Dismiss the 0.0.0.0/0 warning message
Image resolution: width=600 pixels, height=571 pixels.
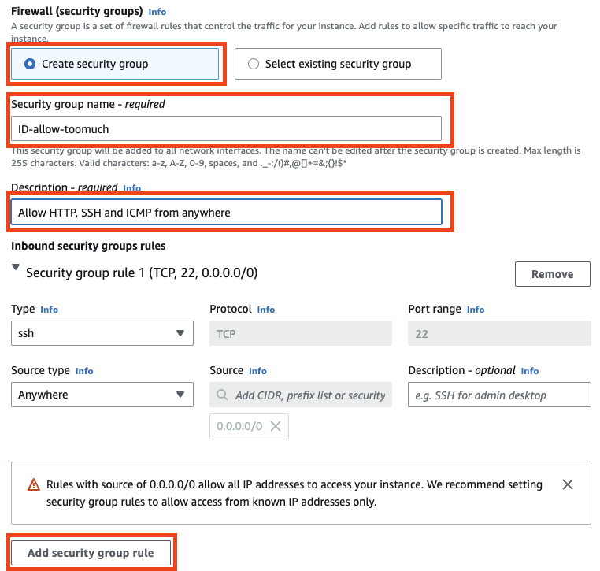pyautogui.click(x=568, y=484)
